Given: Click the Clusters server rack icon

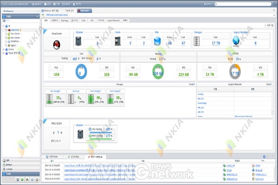Looking at the screenshot, I should (78, 41).
